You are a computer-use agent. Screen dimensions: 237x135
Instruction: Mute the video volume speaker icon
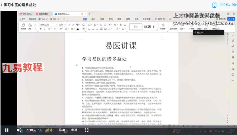19,130
